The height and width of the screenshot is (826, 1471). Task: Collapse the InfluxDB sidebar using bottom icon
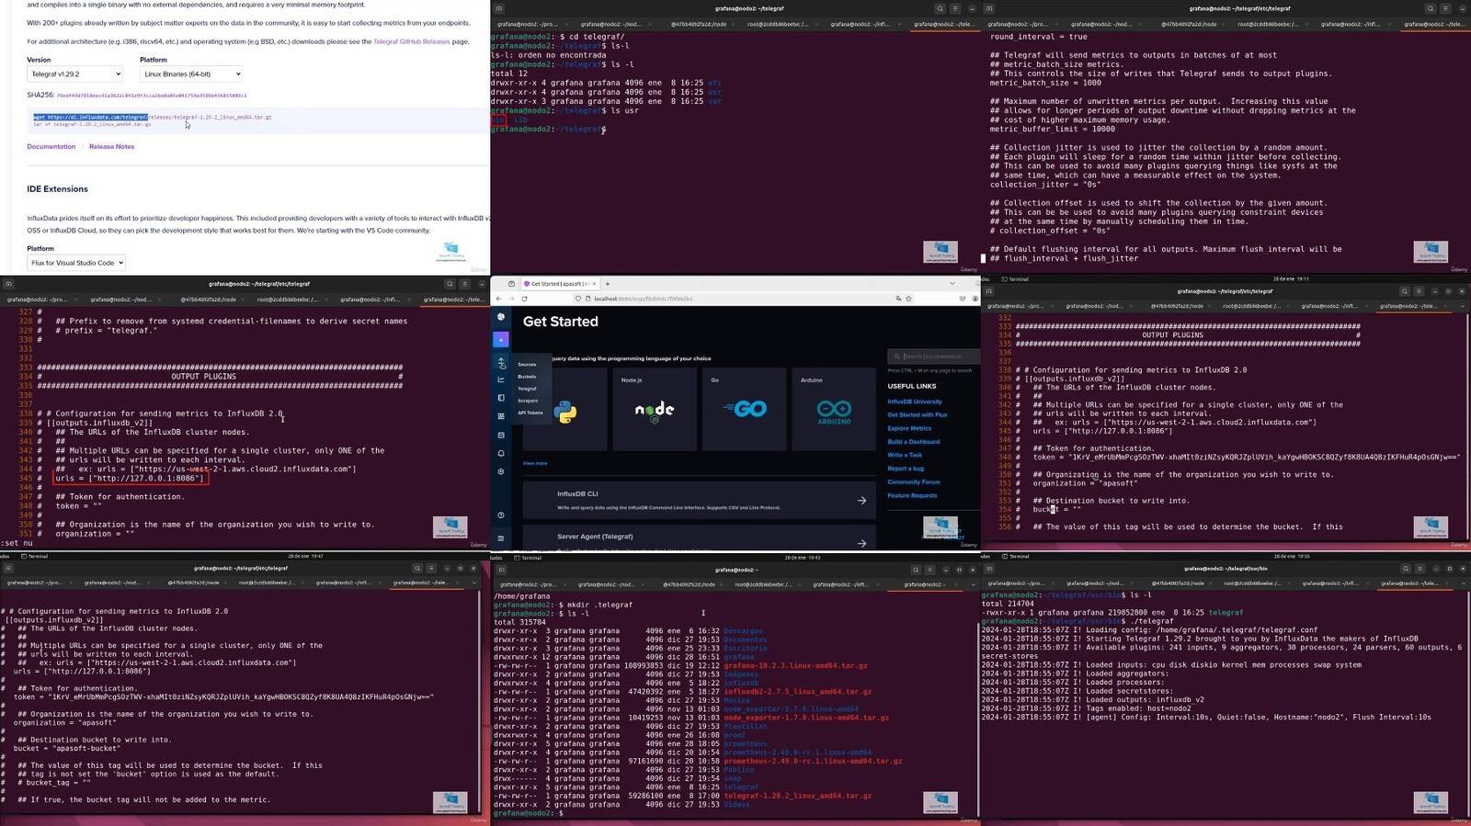[501, 538]
